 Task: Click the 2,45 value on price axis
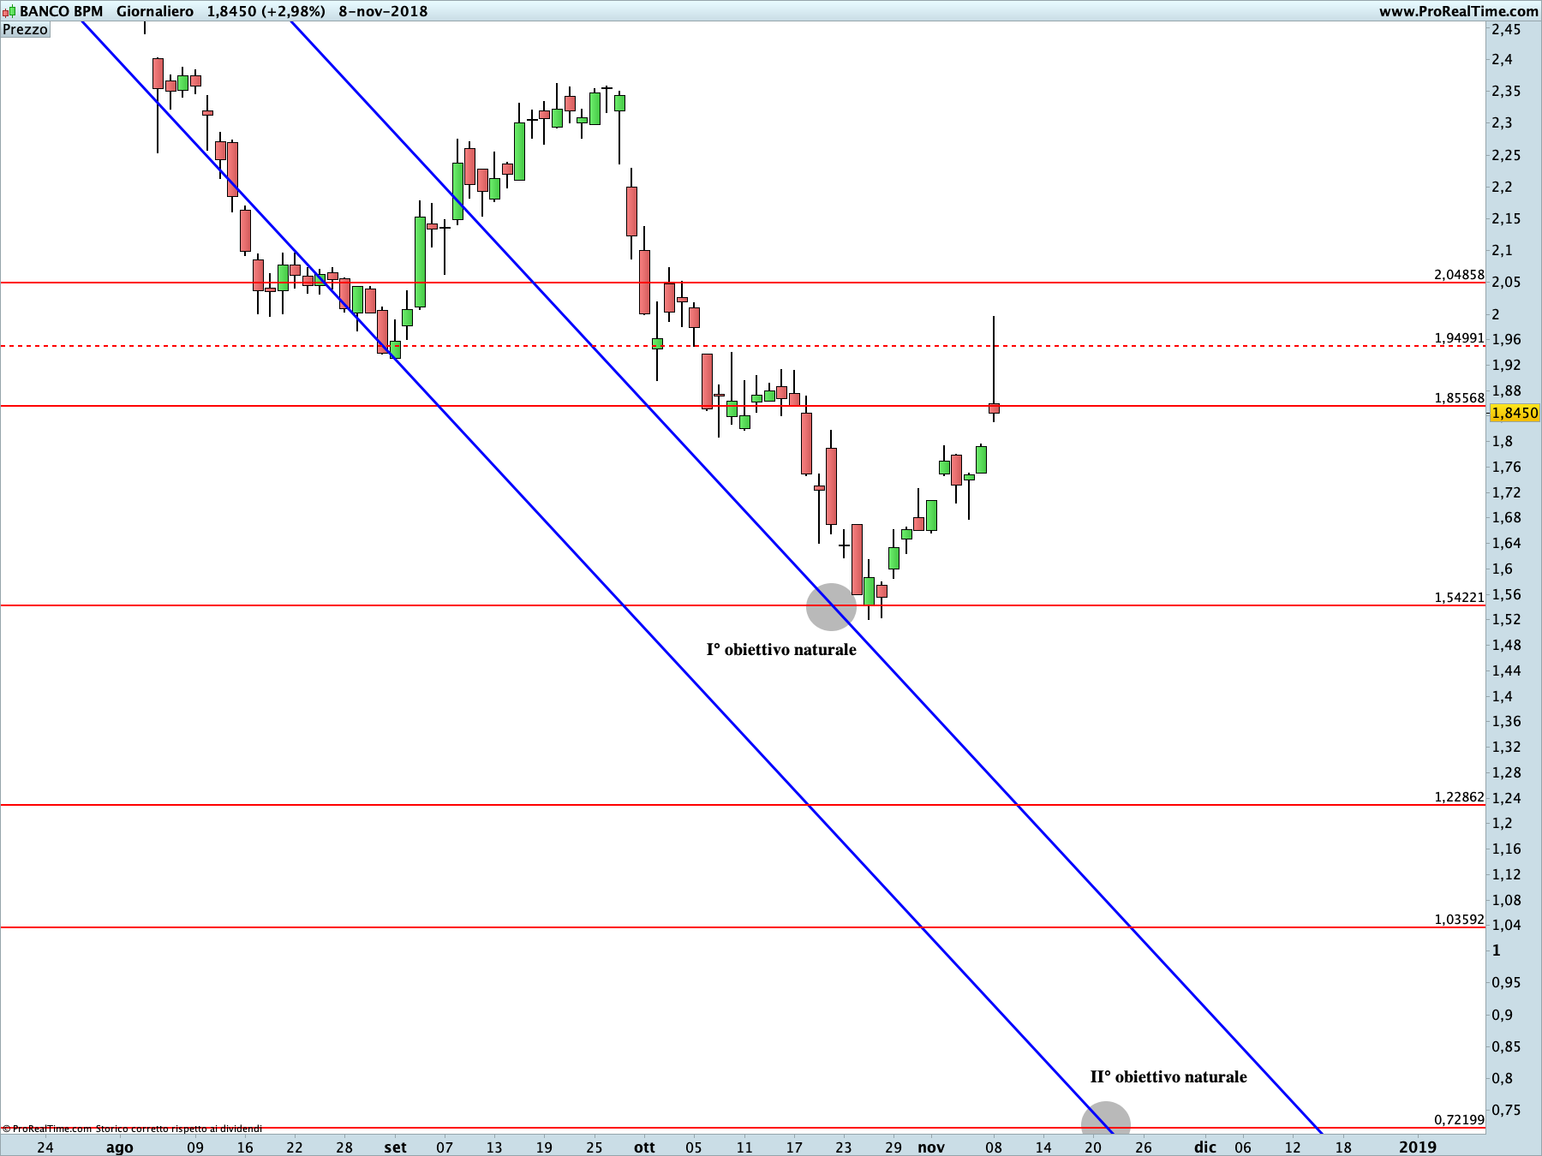point(1507,30)
